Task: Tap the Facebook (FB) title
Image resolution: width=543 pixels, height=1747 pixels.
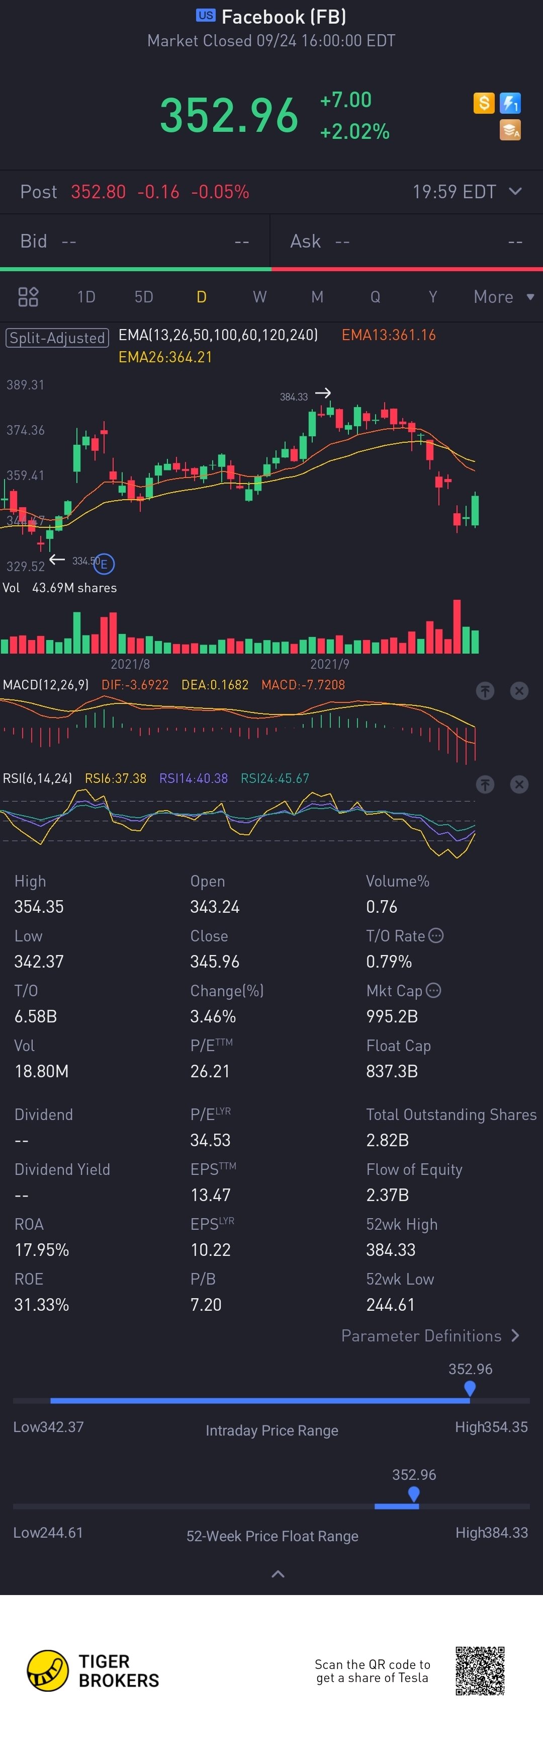Action: 284,16
